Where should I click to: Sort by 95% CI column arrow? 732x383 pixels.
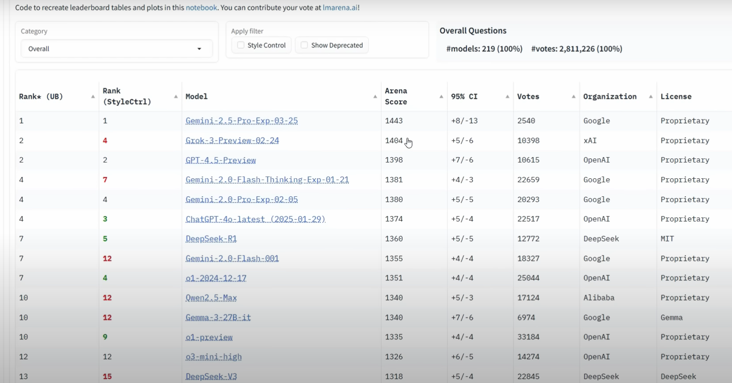click(507, 97)
